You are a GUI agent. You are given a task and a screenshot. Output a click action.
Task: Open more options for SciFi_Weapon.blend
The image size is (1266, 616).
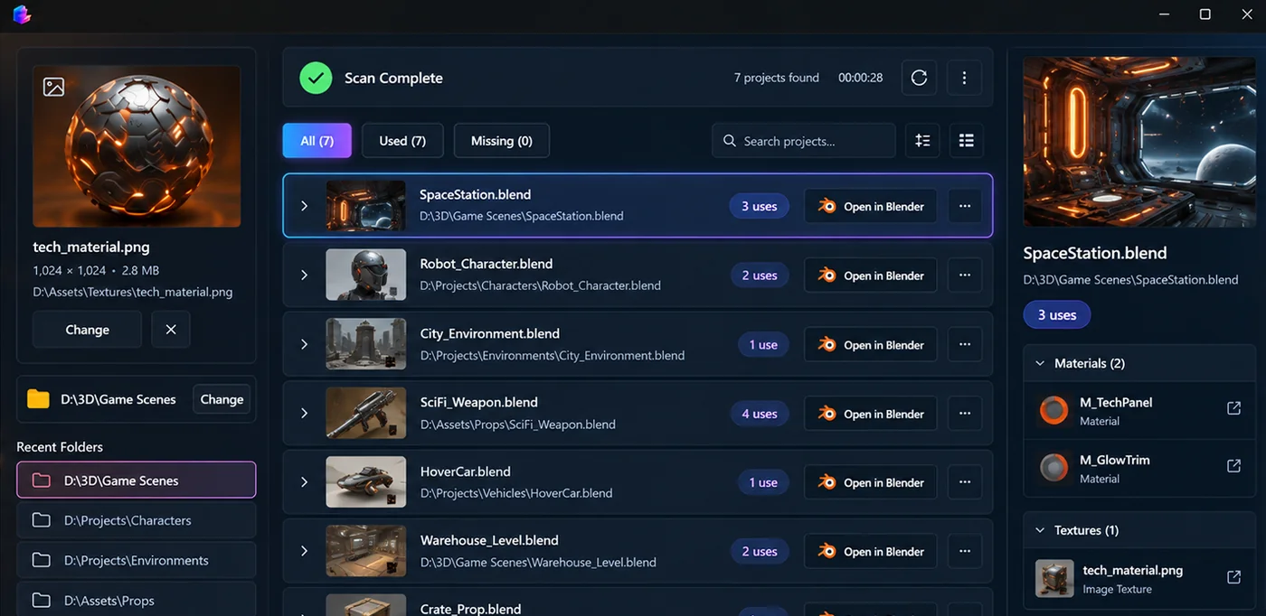coord(965,414)
